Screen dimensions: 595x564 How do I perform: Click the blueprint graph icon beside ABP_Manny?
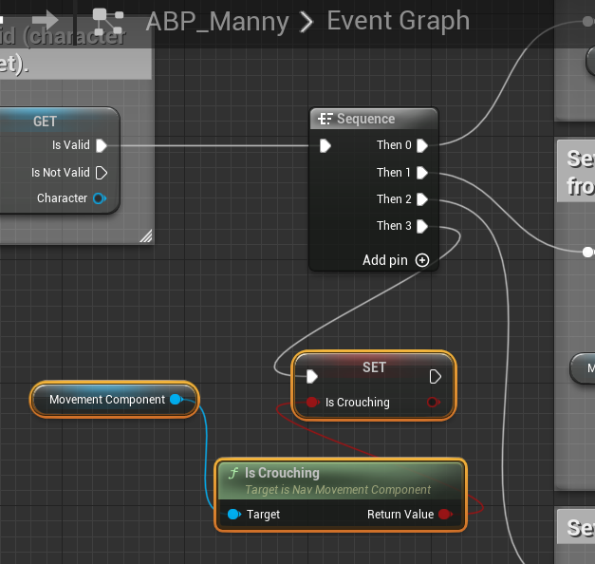[108, 19]
